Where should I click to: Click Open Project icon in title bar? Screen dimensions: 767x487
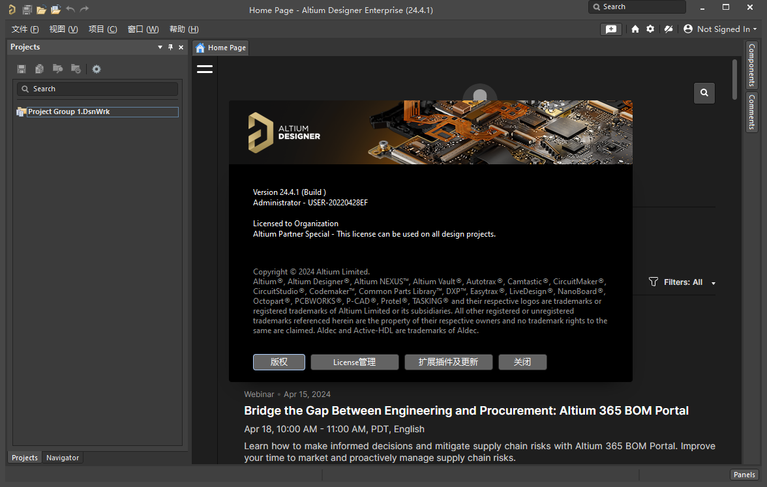pyautogui.click(x=56, y=9)
